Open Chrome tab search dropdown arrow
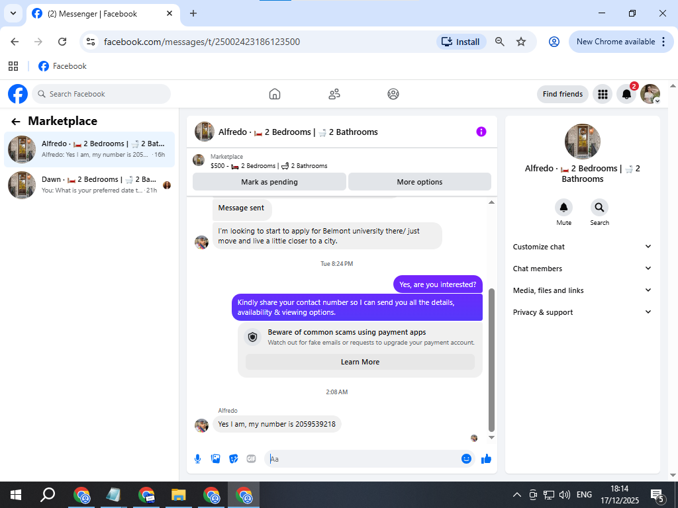 coord(13,13)
